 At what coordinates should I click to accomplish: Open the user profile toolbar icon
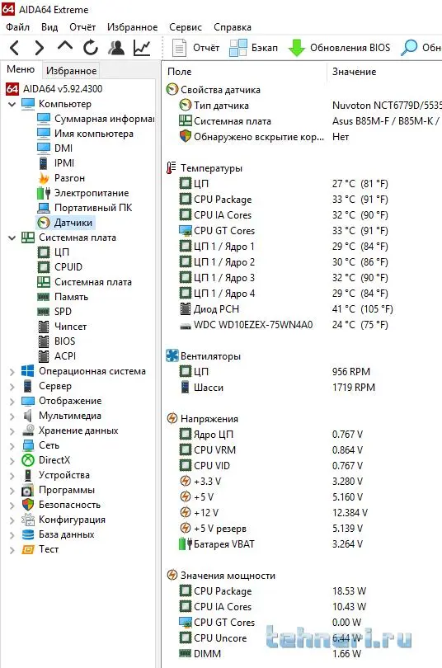[115, 47]
